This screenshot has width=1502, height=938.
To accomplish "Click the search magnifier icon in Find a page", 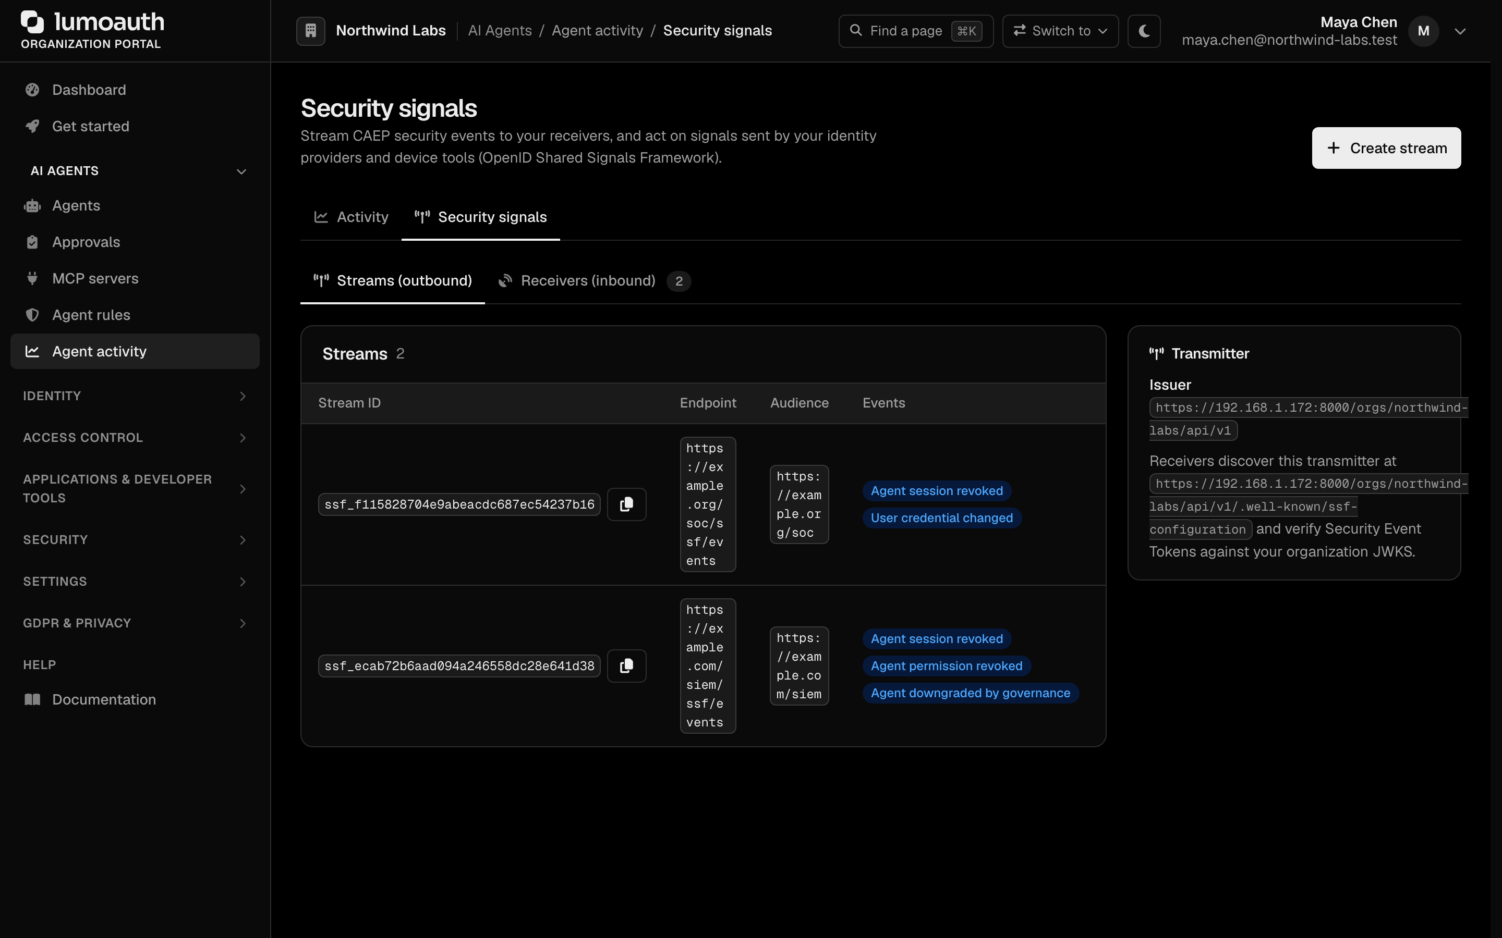I will tap(855, 30).
